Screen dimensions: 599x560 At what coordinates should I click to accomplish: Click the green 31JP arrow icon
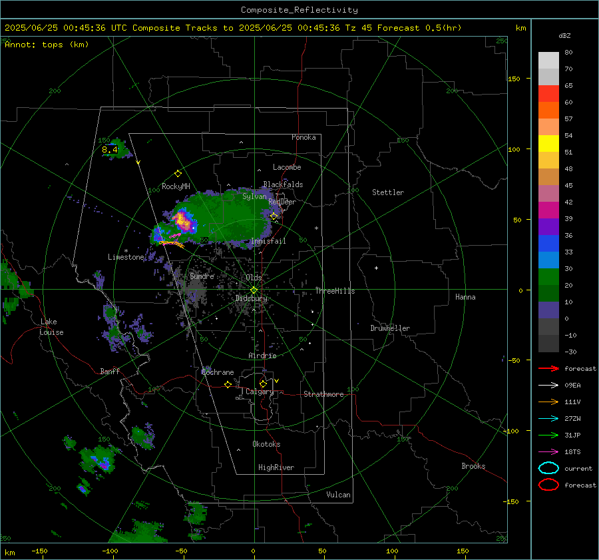point(548,435)
